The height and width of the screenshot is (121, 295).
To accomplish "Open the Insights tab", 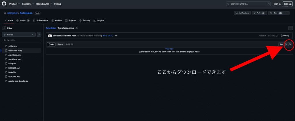I will pos(99,20).
